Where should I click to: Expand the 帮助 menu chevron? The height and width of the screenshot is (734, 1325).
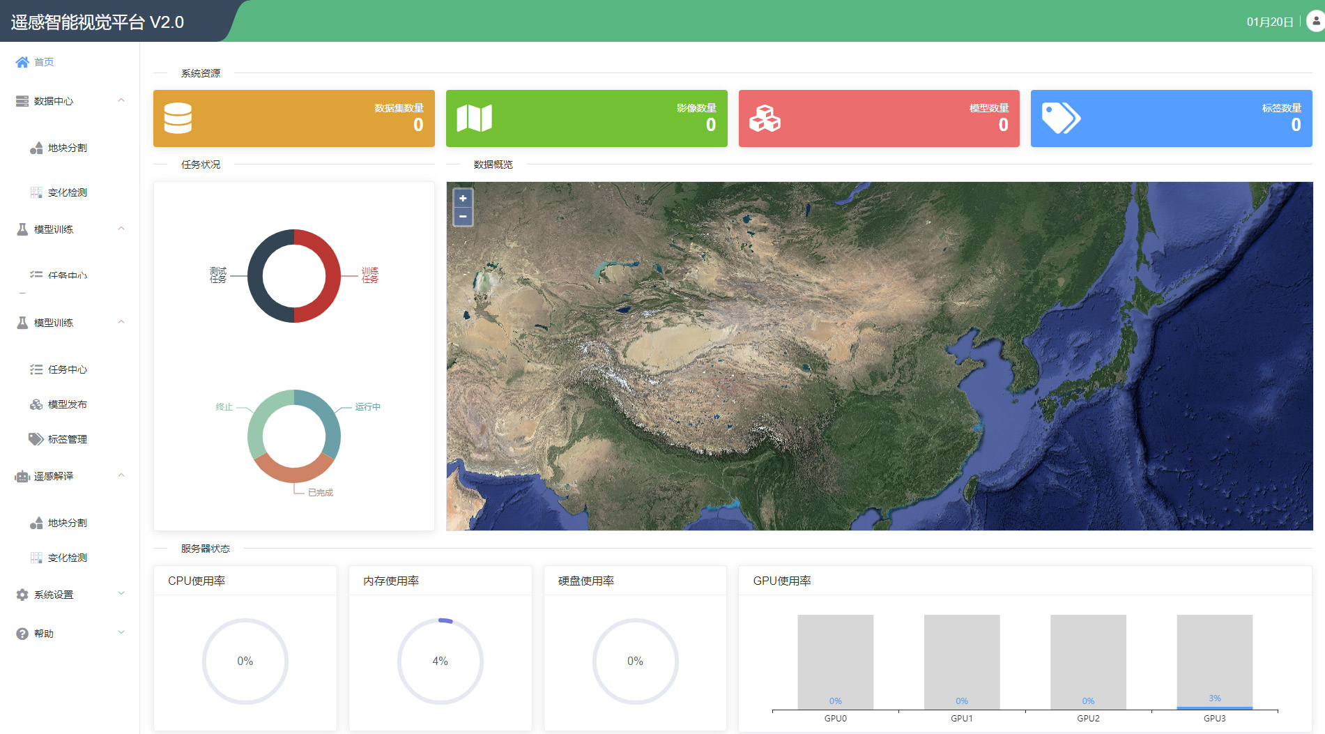click(x=121, y=633)
